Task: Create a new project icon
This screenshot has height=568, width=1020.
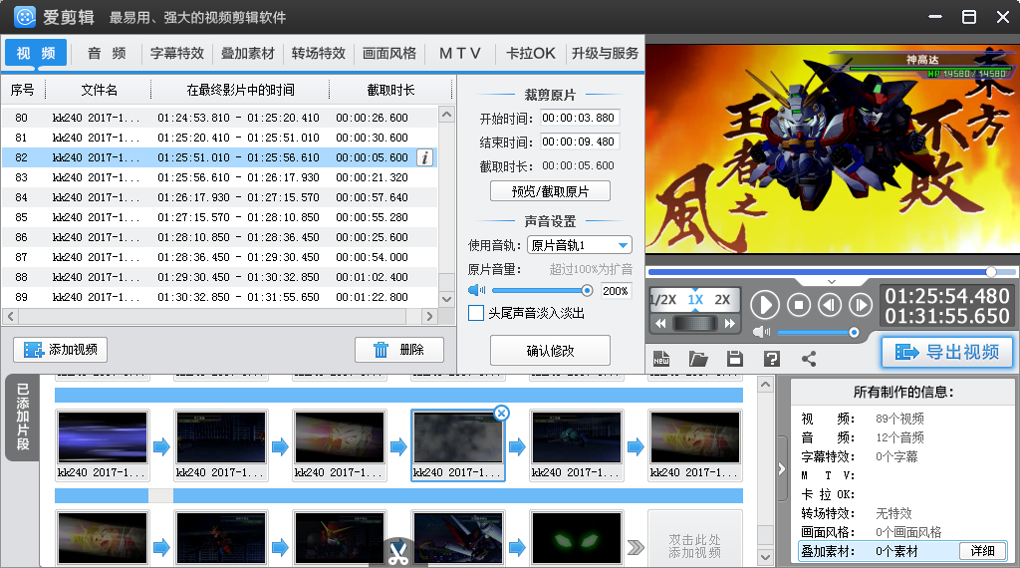Action: pos(661,359)
